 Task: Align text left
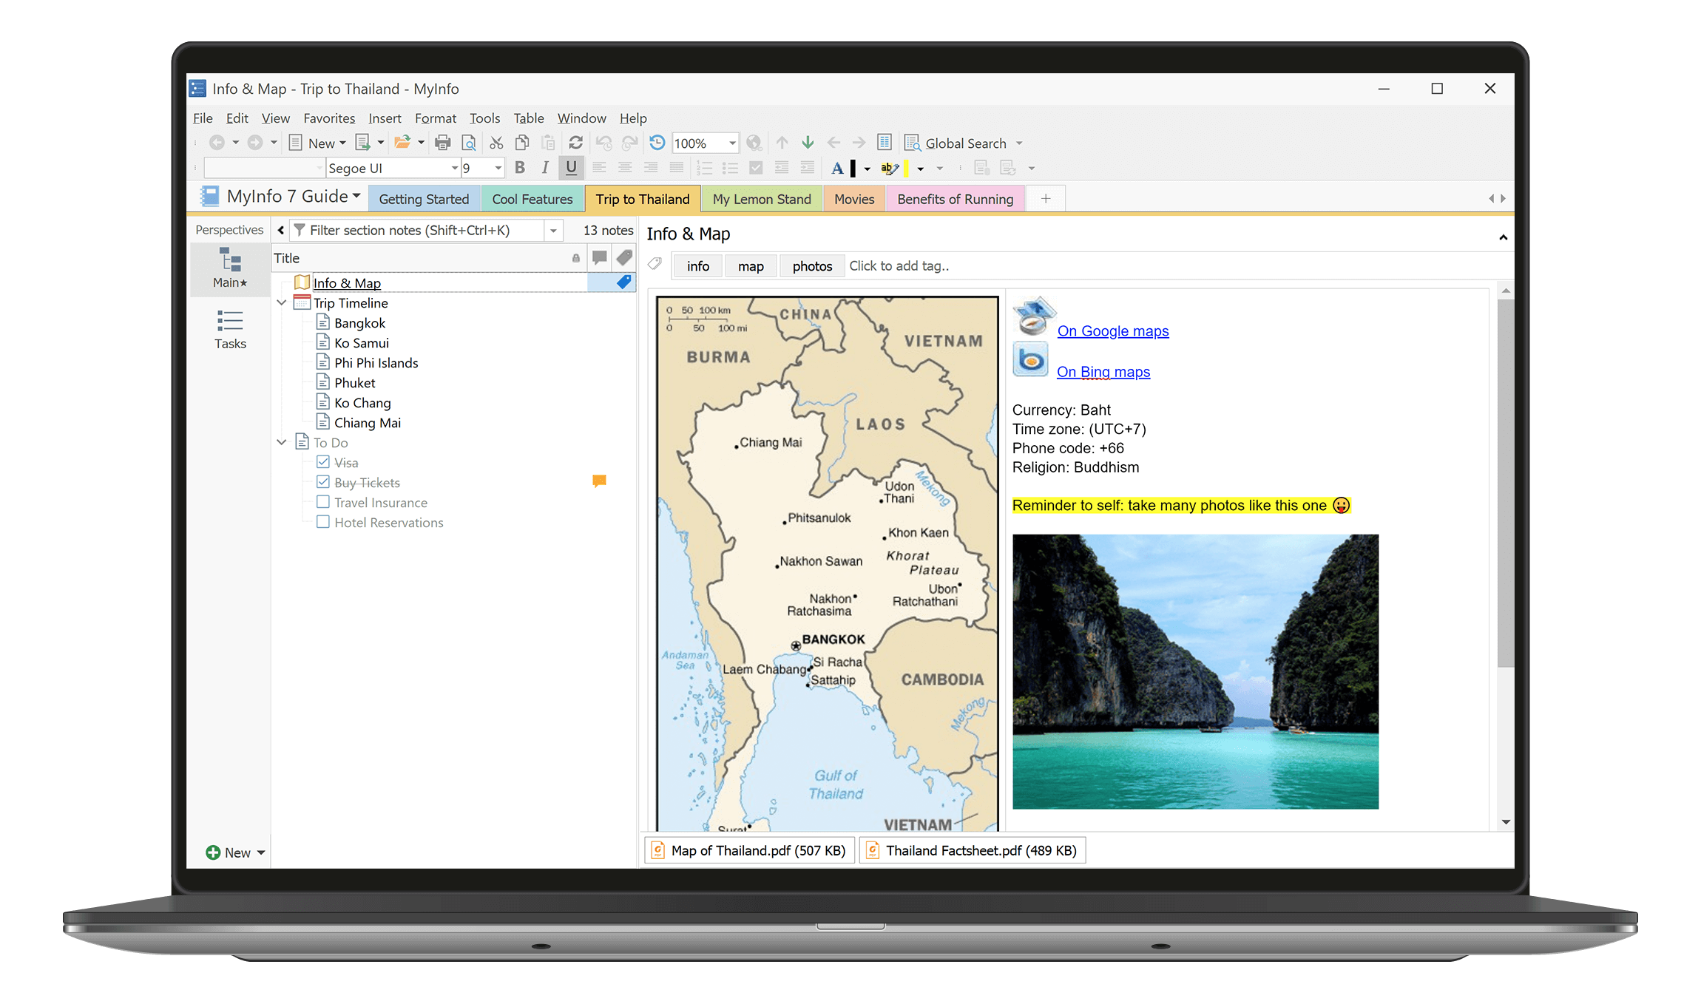[x=599, y=168]
